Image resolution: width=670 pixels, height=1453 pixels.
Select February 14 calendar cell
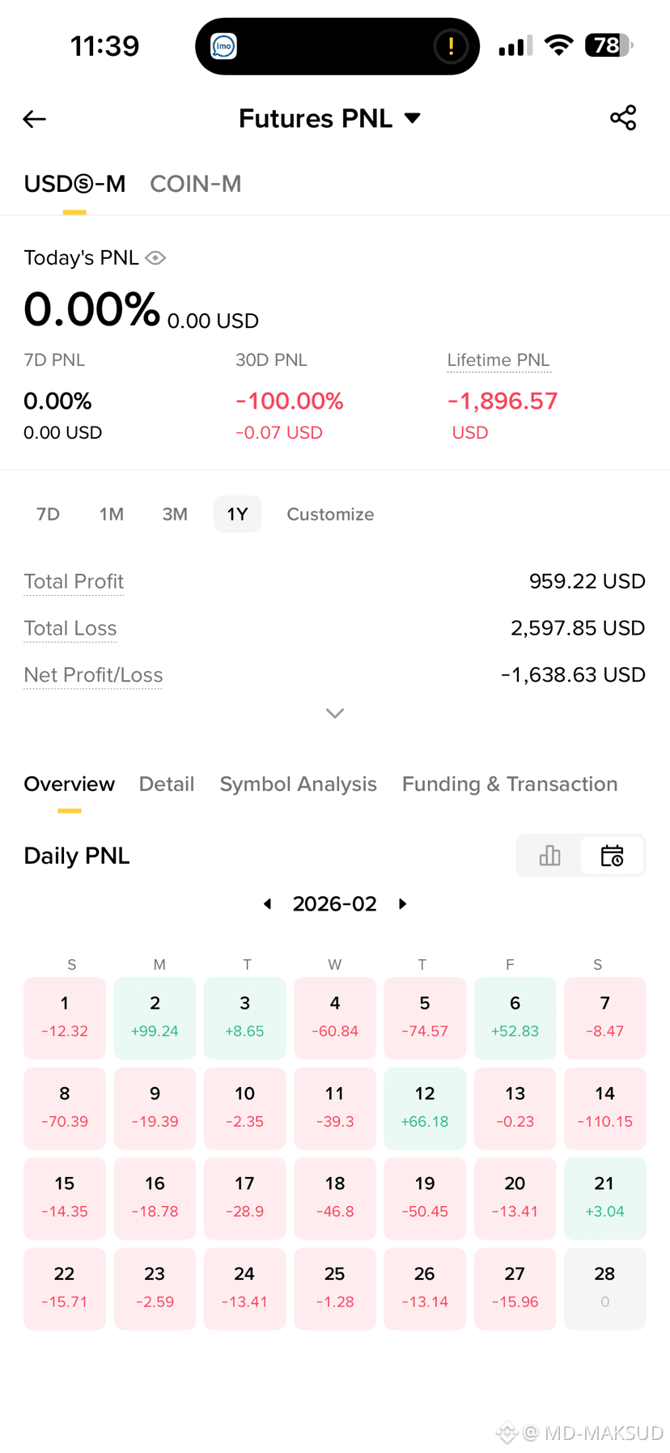604,1108
